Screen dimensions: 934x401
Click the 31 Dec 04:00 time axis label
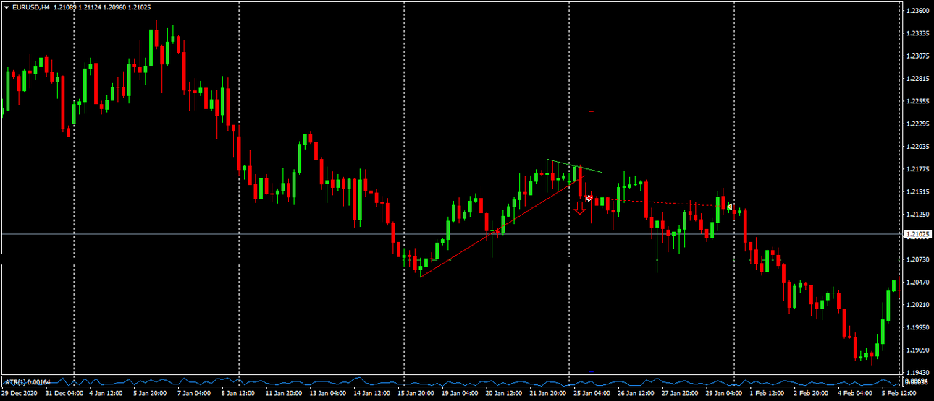[64, 394]
